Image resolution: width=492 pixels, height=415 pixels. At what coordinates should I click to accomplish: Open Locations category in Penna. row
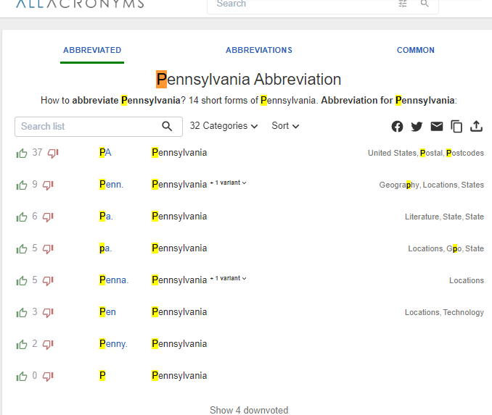[467, 280]
